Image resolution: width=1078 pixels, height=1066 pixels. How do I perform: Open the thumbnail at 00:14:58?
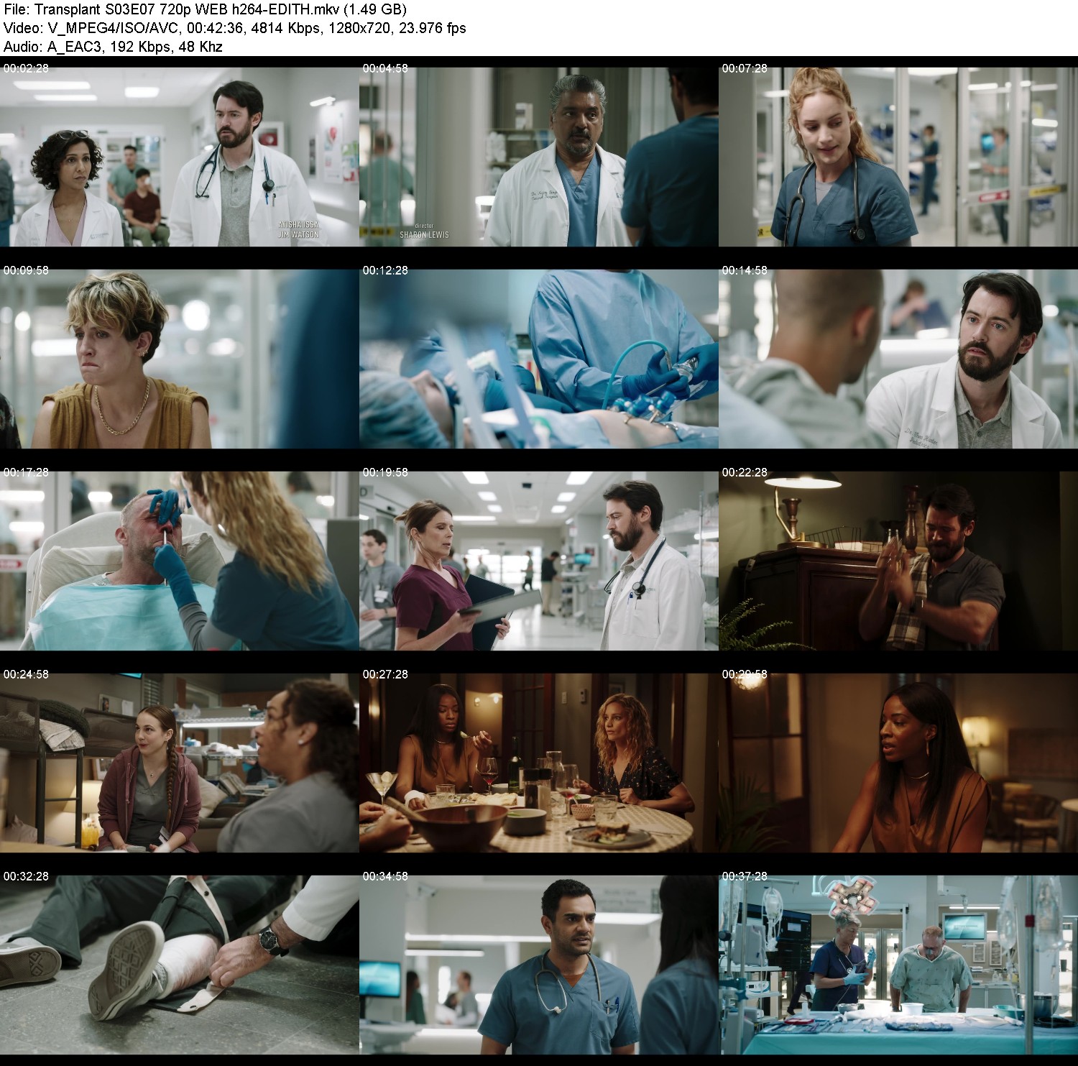[x=898, y=359]
